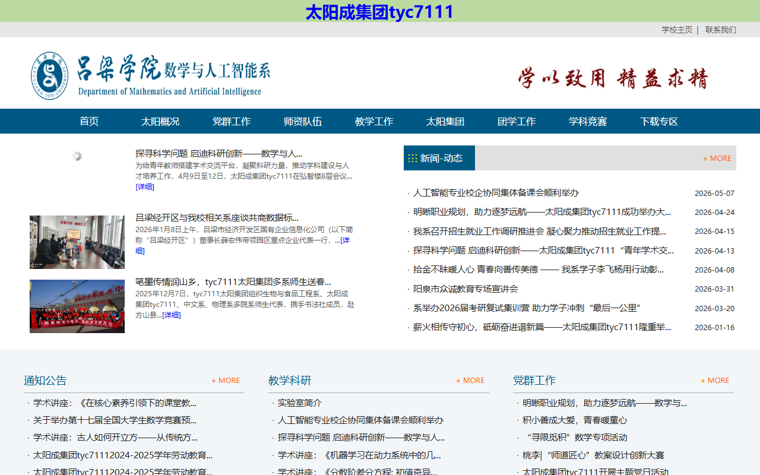Open 人工智能专业校企协同集体备课会 in 教学科研 list
This screenshot has height=475, width=760.
pyautogui.click(x=360, y=420)
